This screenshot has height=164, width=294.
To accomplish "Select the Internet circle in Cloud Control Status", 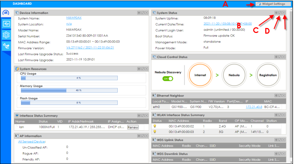I will point(200,75).
